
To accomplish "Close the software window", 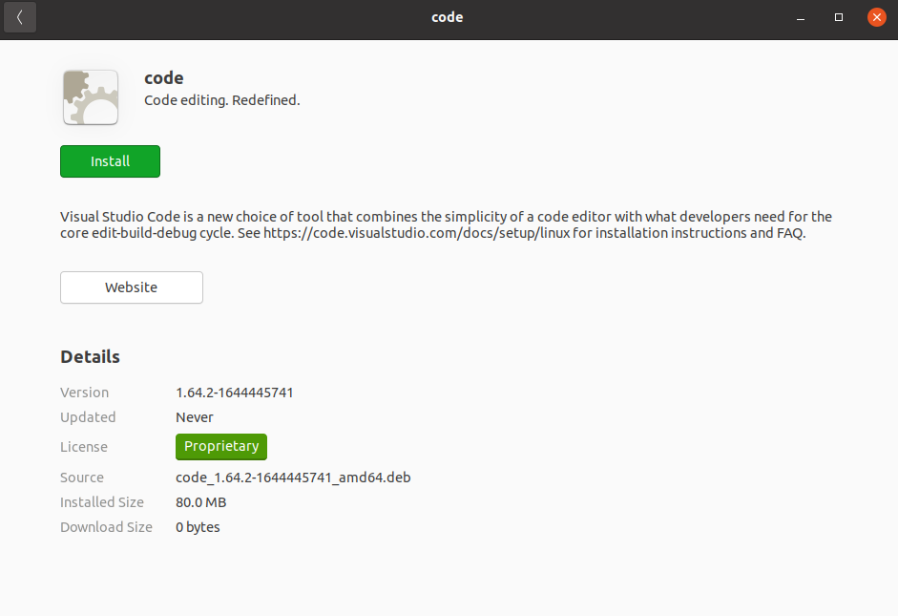I will (x=877, y=17).
